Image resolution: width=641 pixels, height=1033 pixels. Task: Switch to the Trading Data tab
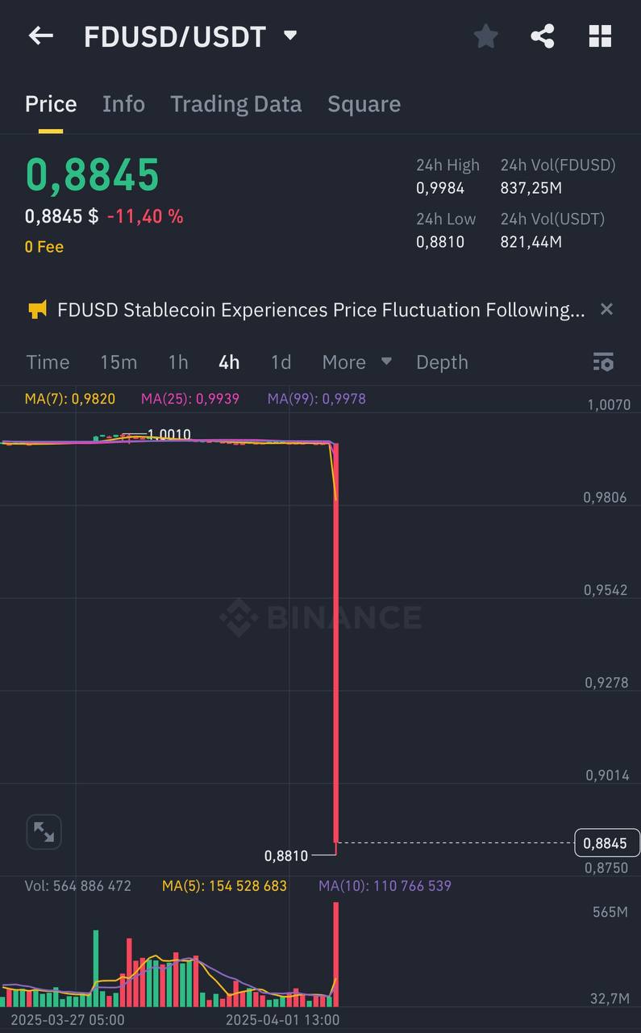click(x=235, y=104)
